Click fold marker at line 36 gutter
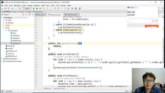Viewport: 165px width, 93px height. [x=43, y=54]
